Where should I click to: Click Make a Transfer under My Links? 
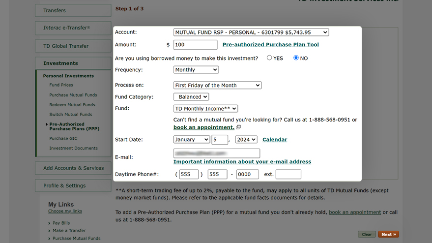[x=69, y=230]
